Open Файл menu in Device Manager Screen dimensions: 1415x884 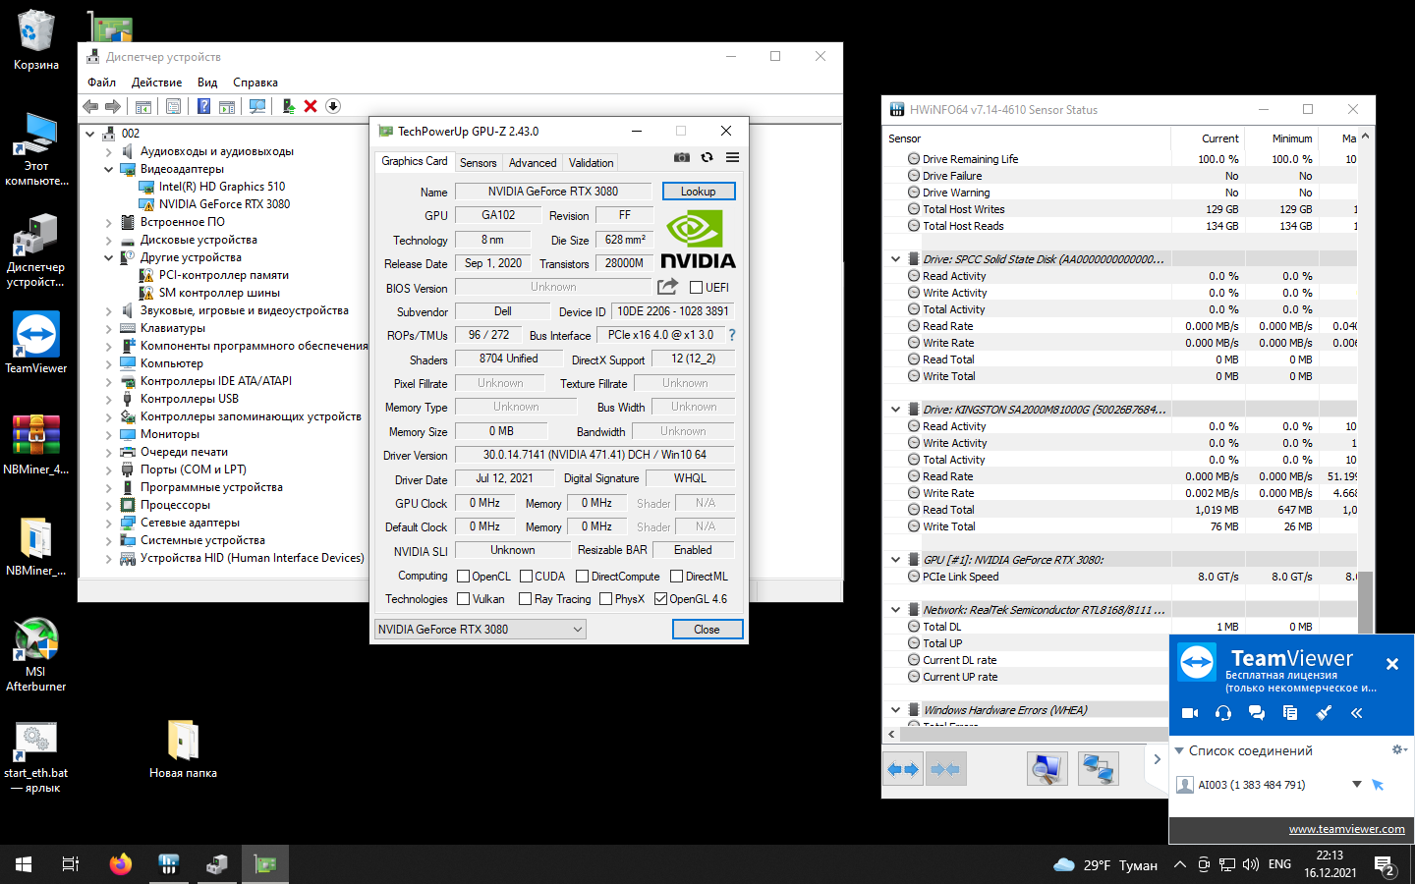click(x=101, y=83)
